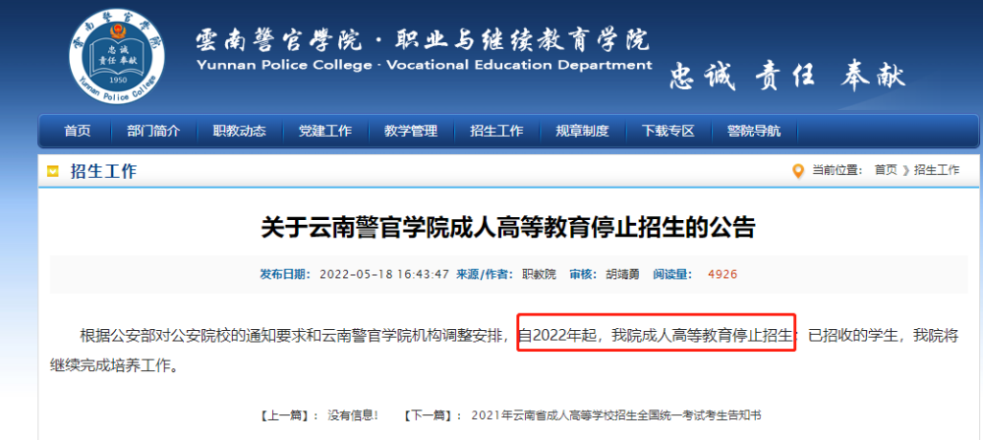Click the source text 职教院

click(x=539, y=274)
